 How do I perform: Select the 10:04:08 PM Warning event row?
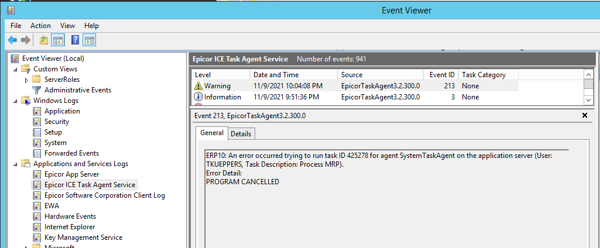pyautogui.click(x=355, y=86)
